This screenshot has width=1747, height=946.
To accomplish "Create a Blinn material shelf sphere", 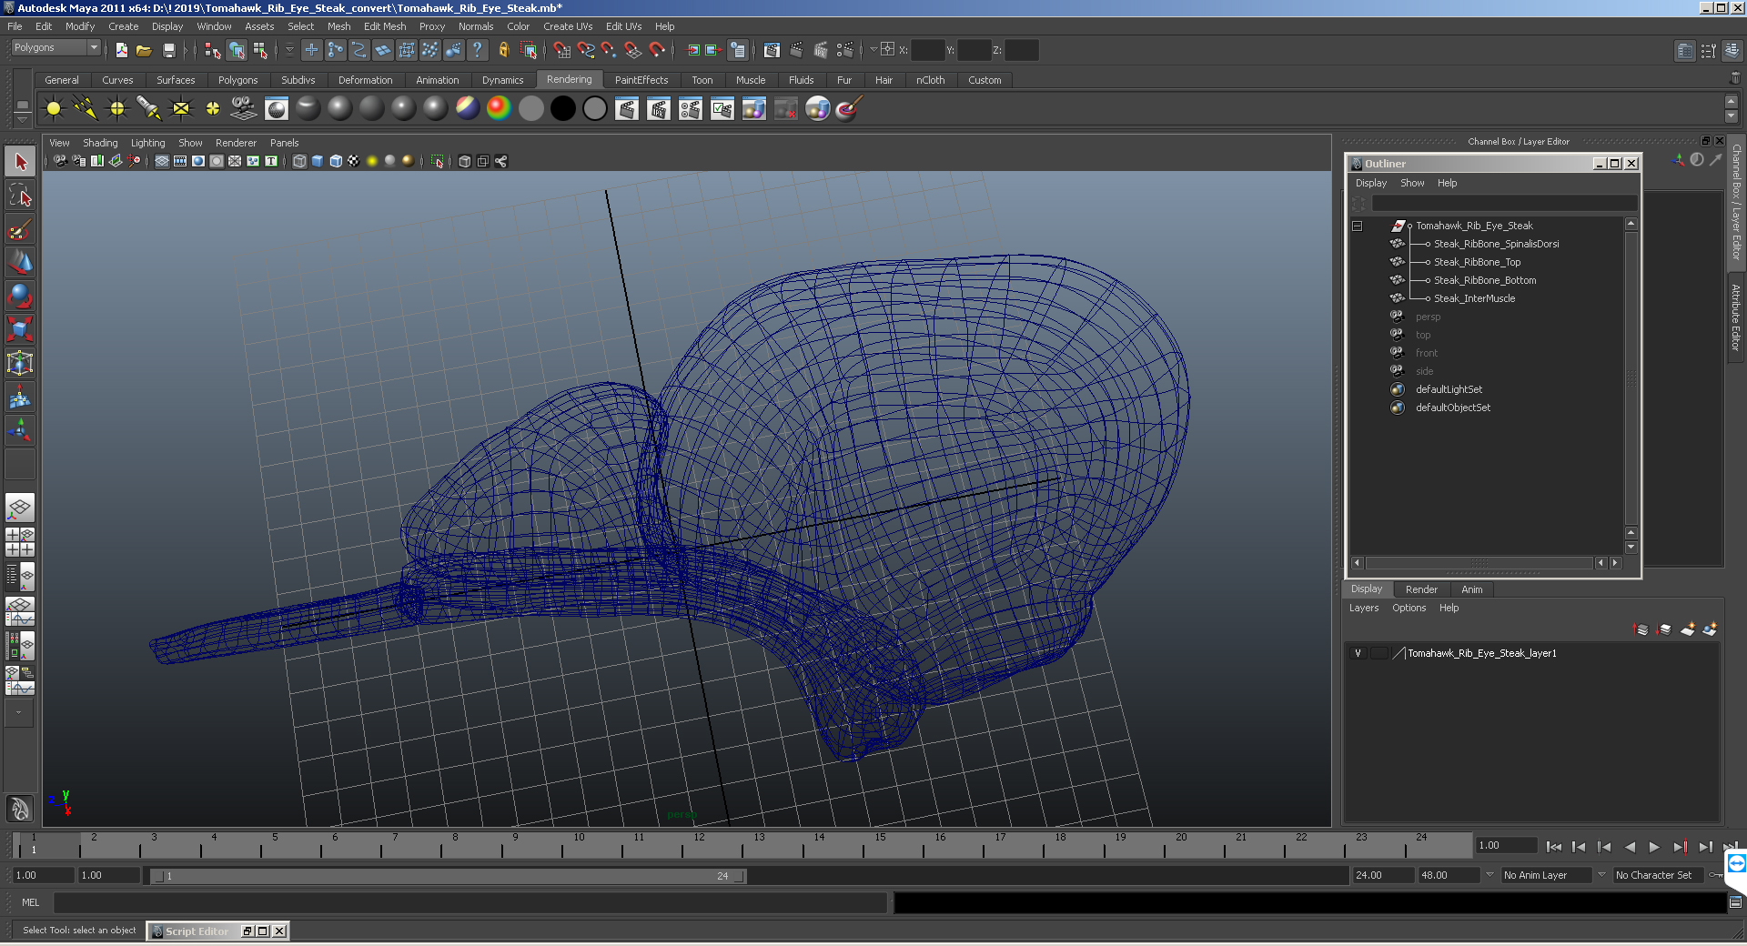I will pyautogui.click(x=340, y=109).
